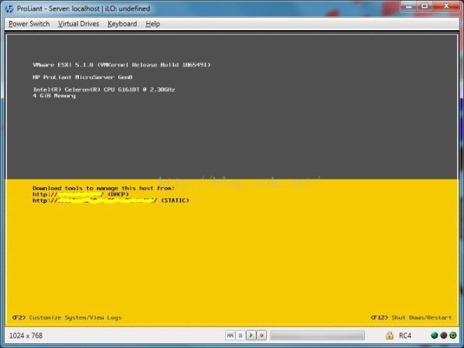Click HP ProLiant MicroServer Gen8 text
464x348 pixels.
pos(83,77)
